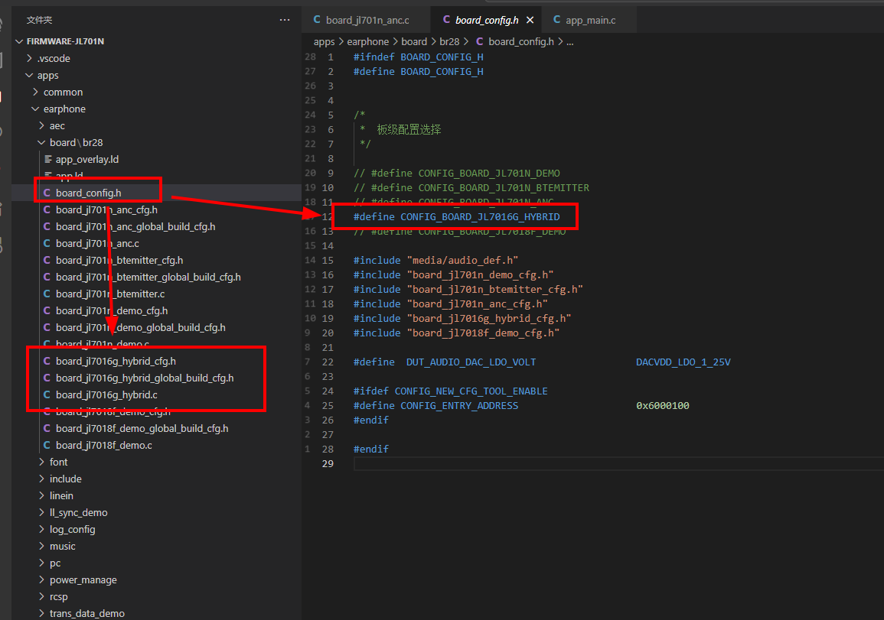The width and height of the screenshot is (884, 620).
Task: Open app_overlay.ld linker file icon
Action: (x=48, y=159)
